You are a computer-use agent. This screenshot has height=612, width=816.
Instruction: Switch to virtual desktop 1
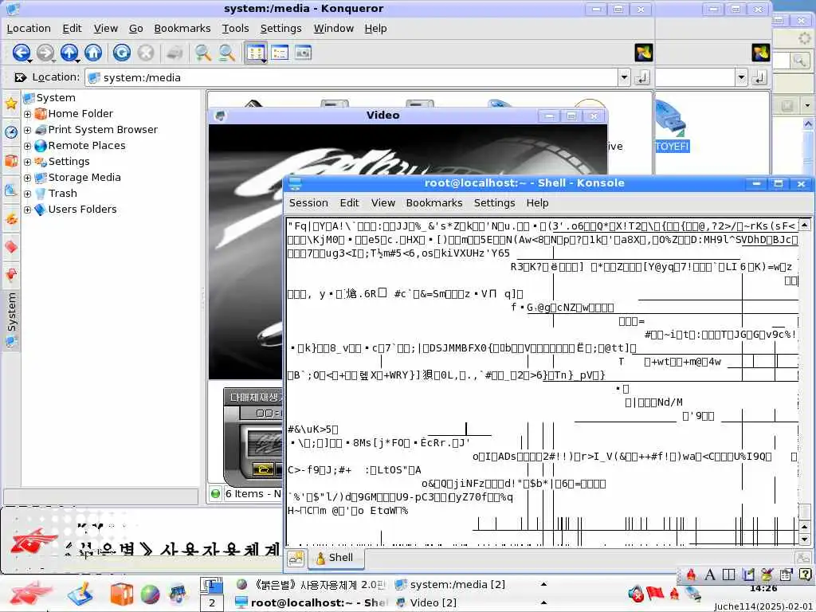212,586
